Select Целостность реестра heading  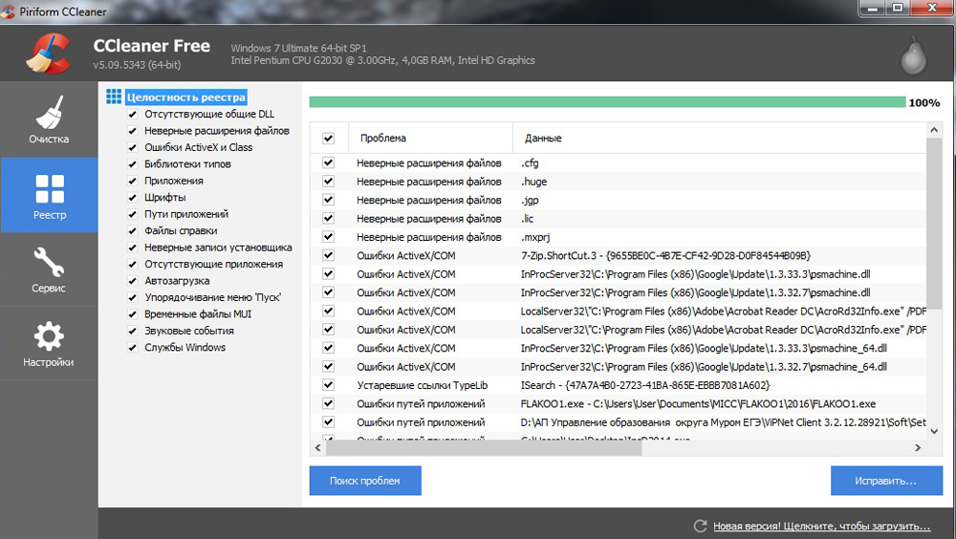pyautogui.click(x=186, y=97)
